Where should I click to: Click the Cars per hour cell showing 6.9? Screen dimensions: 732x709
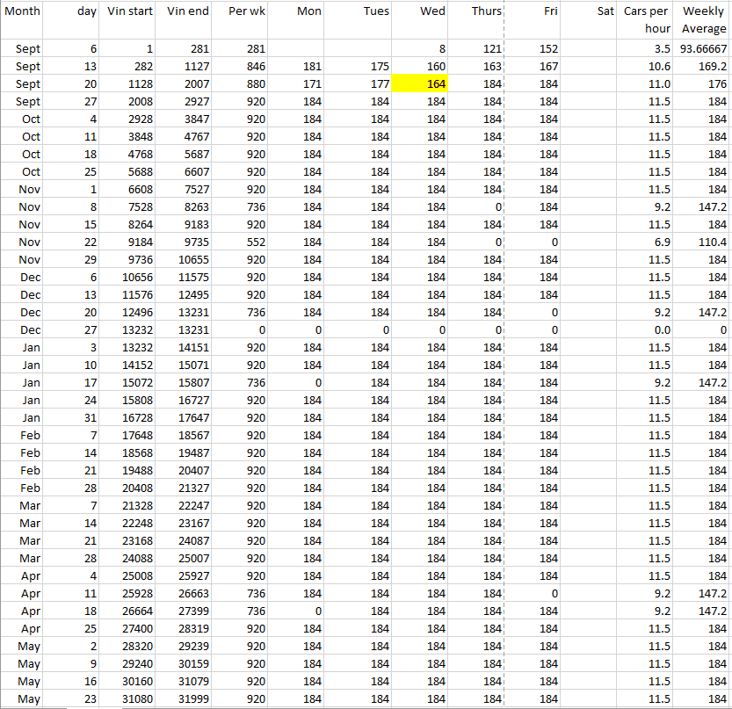click(x=647, y=242)
